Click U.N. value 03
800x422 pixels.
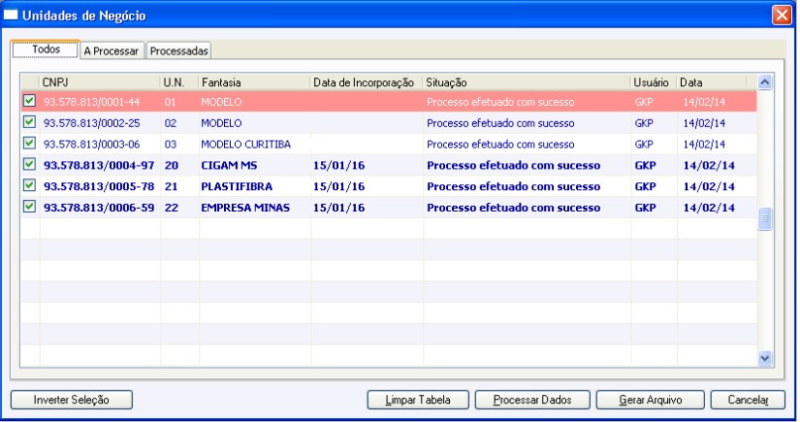coord(171,145)
